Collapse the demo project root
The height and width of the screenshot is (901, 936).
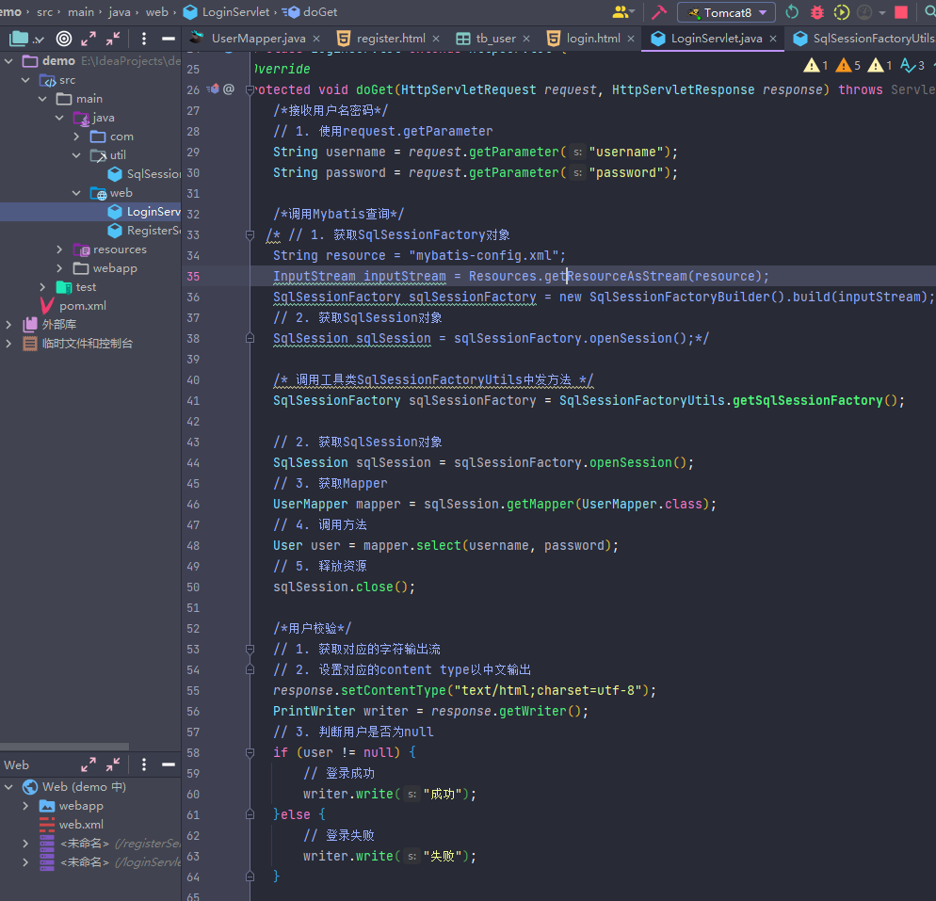[8, 61]
